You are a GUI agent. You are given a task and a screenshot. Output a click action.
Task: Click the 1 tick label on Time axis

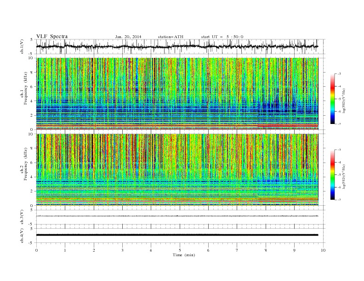click(x=65, y=250)
